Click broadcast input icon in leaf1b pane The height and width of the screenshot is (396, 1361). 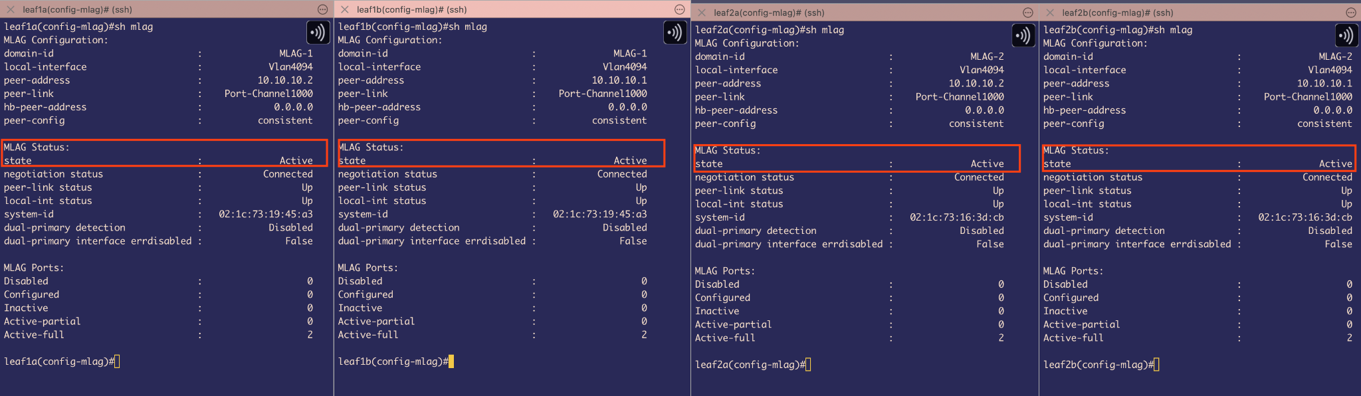click(675, 32)
